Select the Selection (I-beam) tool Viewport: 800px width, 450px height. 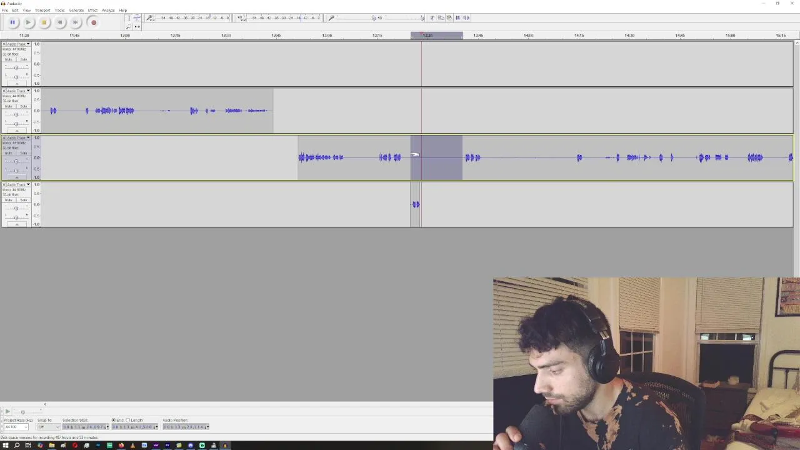click(x=129, y=18)
